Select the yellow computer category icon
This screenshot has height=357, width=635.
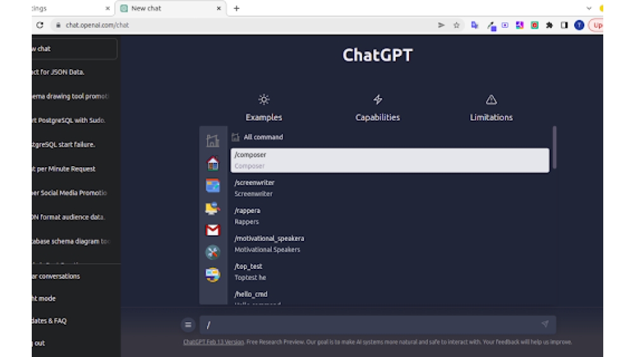[x=213, y=208]
